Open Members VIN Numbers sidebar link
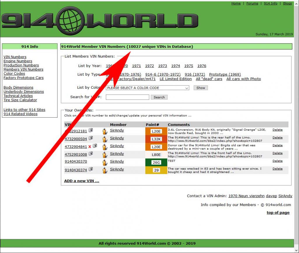 [23, 69]
